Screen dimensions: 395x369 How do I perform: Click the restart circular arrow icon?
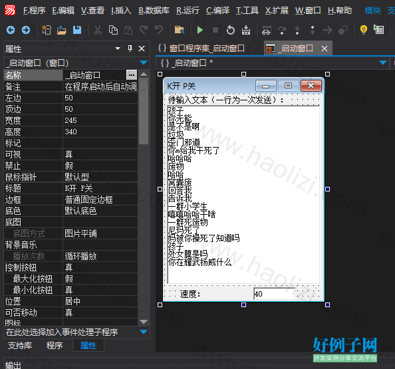point(231,30)
